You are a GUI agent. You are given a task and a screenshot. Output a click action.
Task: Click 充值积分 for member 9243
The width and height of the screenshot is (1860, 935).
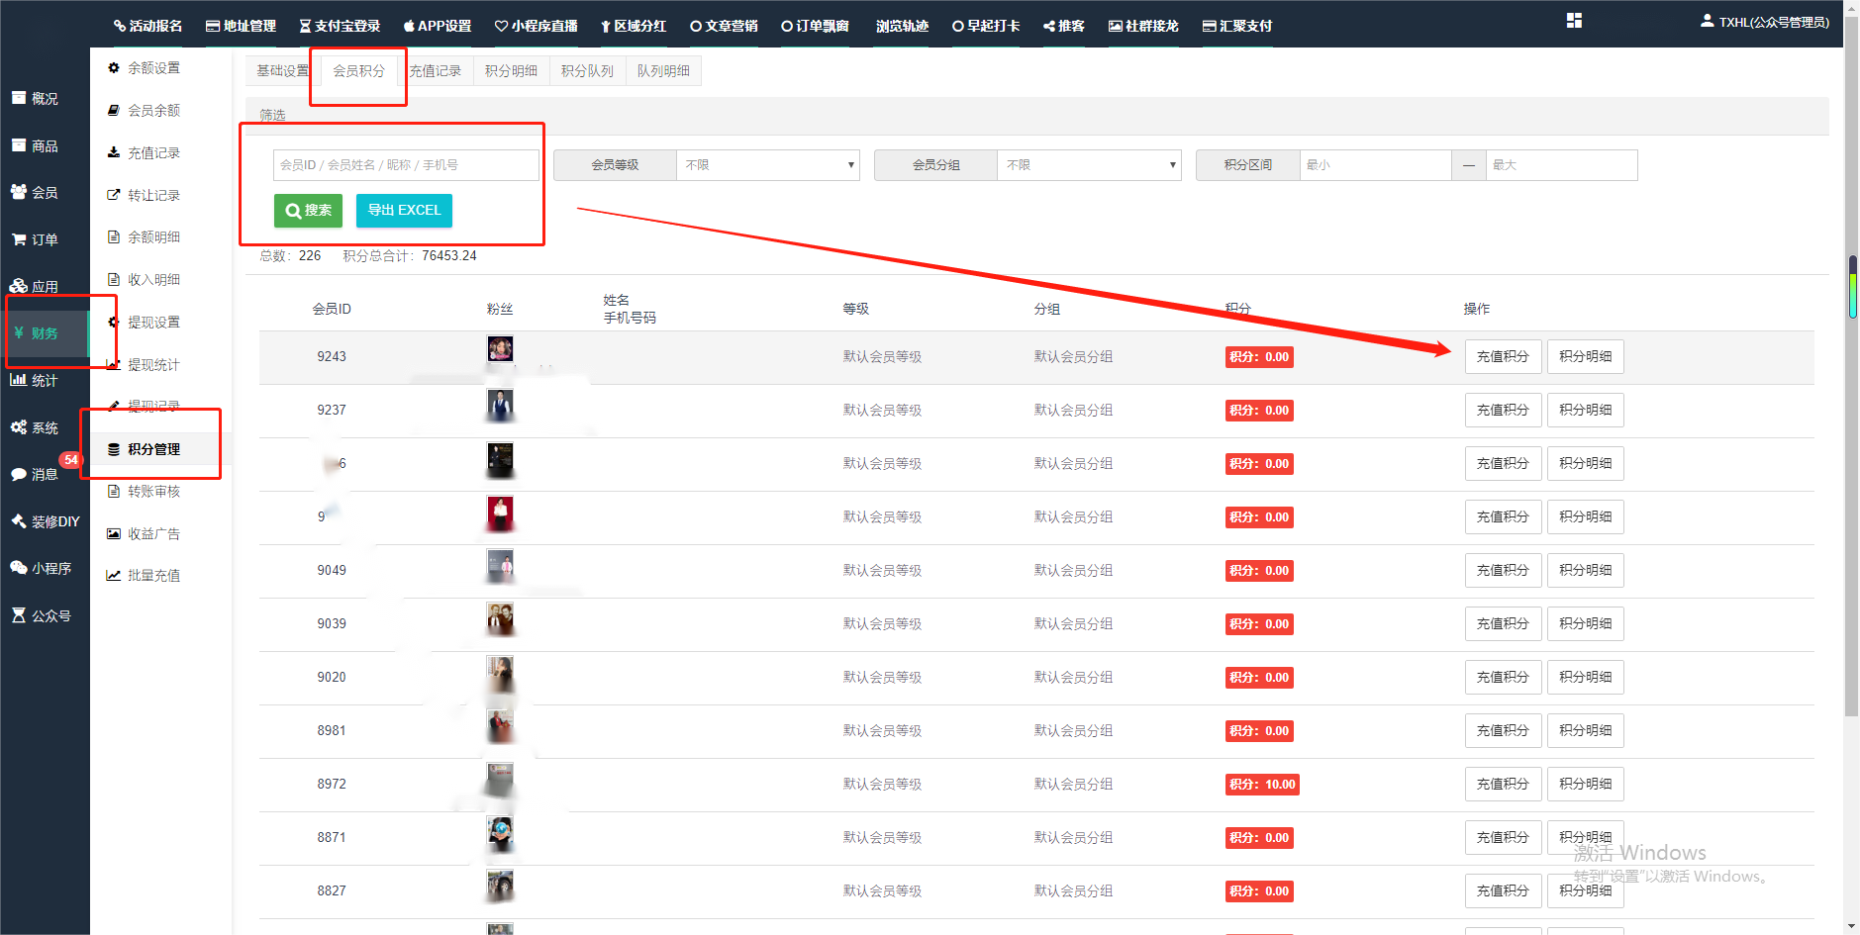coord(1502,357)
